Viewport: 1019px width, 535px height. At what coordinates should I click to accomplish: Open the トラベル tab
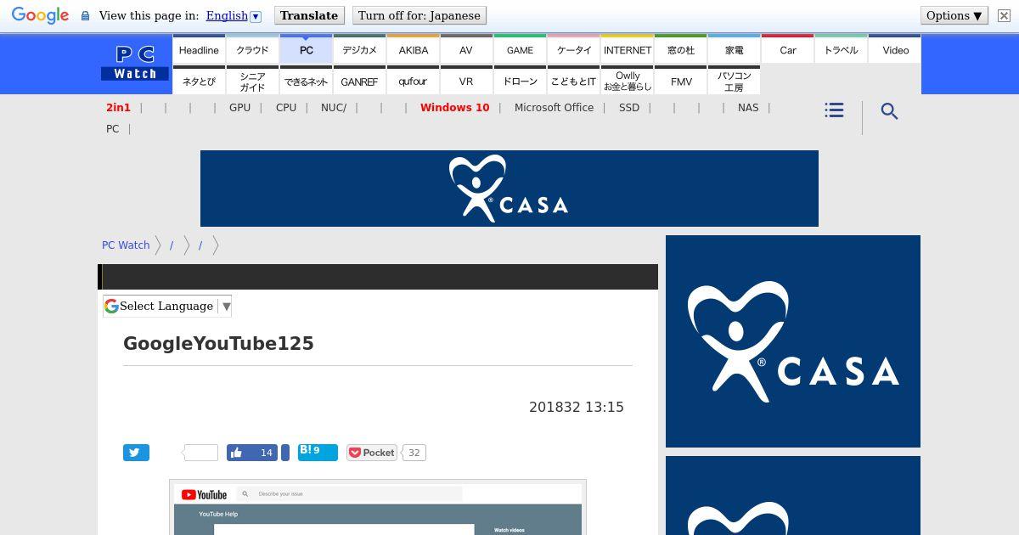pos(842,49)
